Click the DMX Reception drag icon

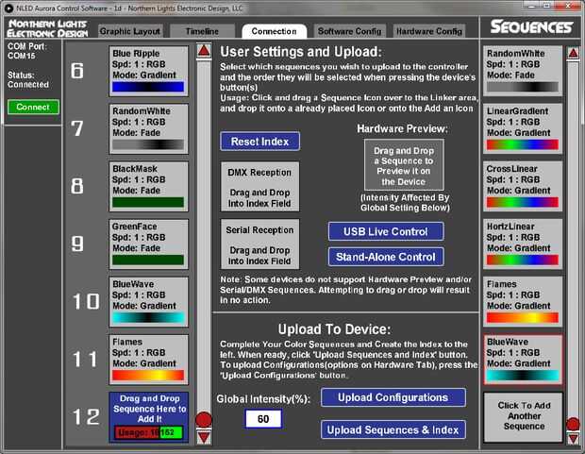pos(259,187)
